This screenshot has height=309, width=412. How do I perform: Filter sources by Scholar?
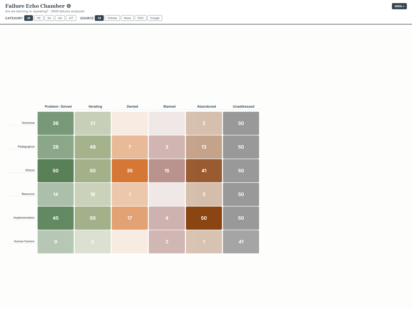coord(112,18)
